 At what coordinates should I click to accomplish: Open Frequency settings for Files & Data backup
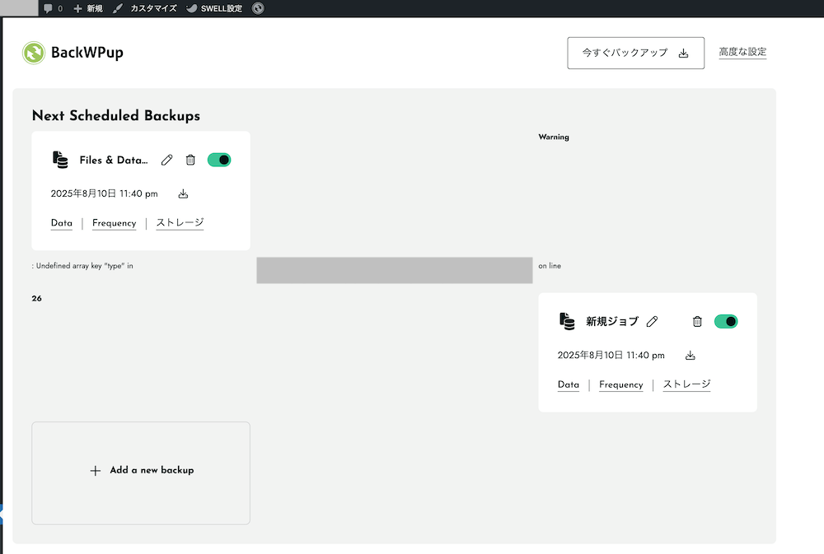click(x=114, y=223)
